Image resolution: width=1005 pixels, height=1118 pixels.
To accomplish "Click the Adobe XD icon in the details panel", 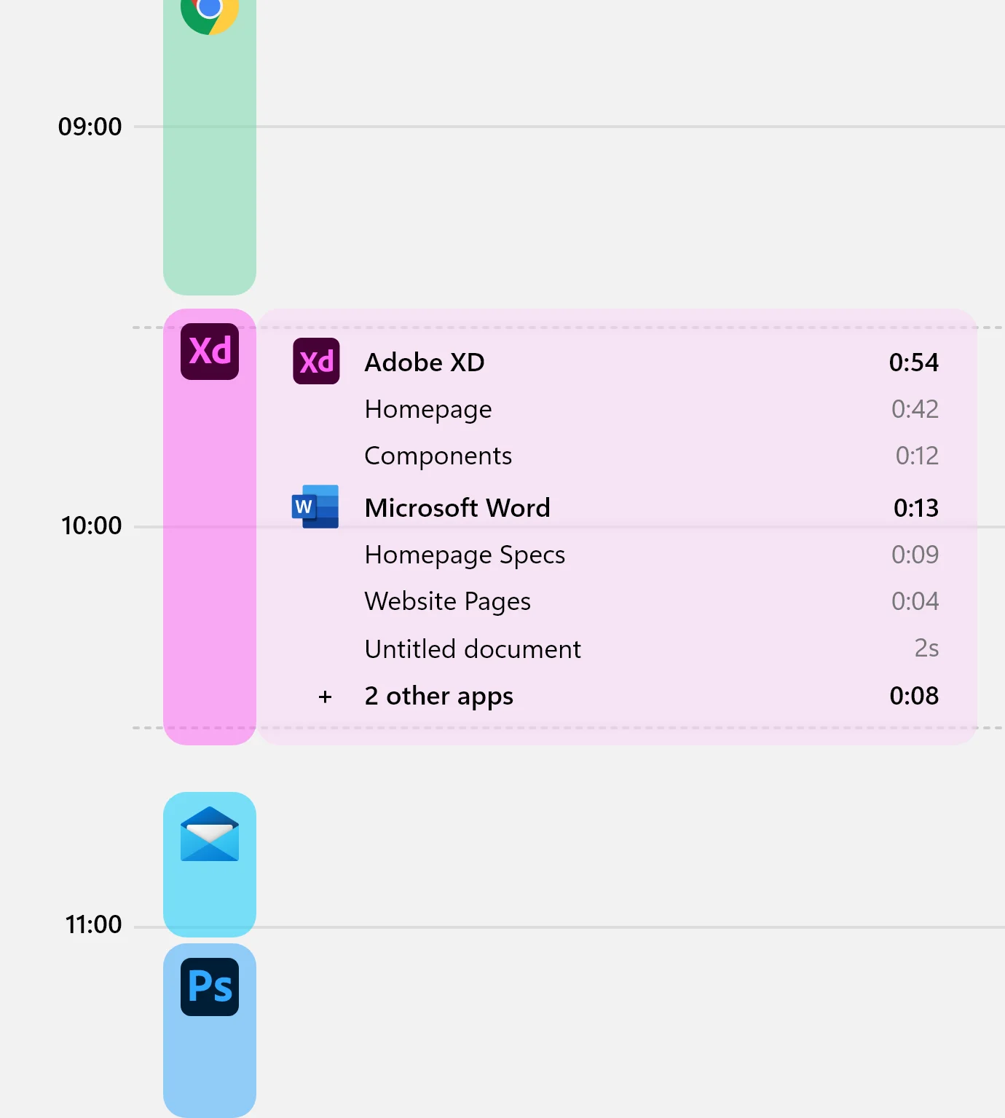I will pyautogui.click(x=316, y=362).
